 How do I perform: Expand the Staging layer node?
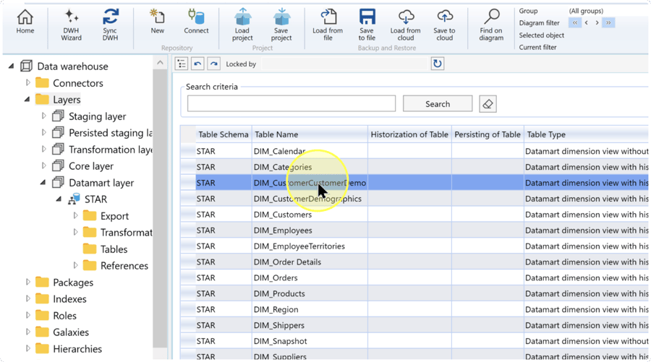coord(43,116)
